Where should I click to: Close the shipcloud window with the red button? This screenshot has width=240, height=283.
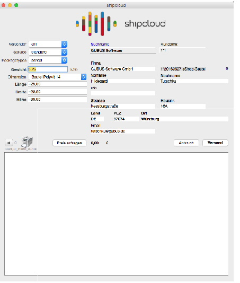pos(3,5)
